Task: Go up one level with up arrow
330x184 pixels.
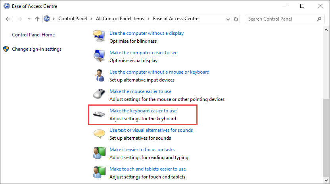Action: (x=37, y=19)
